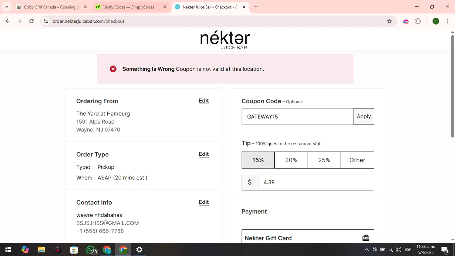The image size is (455, 256).
Task: Open the Windows Start menu
Action: coord(8,250)
